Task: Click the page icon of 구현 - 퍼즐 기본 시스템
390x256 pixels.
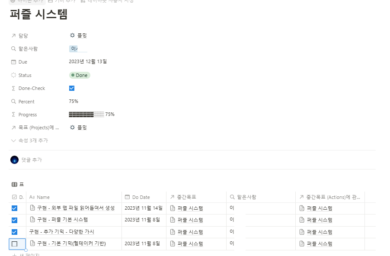Action: pos(32,220)
